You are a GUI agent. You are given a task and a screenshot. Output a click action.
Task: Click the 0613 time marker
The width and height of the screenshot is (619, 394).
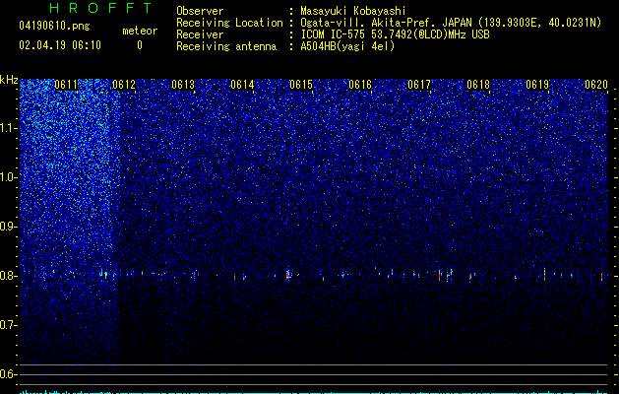click(x=183, y=85)
